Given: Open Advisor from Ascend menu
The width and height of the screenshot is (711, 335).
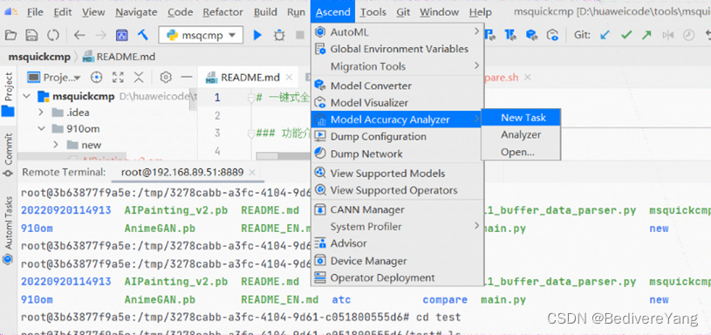Looking at the screenshot, I should pos(398,243).
